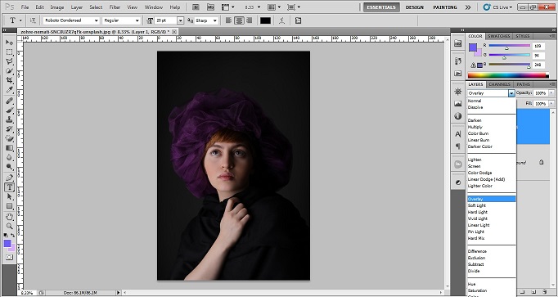The width and height of the screenshot is (558, 297).
Task: Switch to the Design workspace
Action: click(415, 7)
